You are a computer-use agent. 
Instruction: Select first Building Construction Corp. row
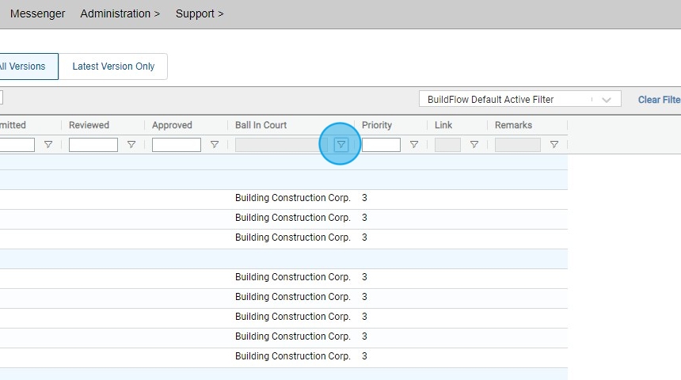(x=292, y=198)
